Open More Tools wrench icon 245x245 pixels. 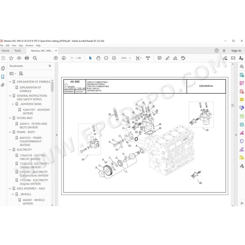[x=242, y=166]
